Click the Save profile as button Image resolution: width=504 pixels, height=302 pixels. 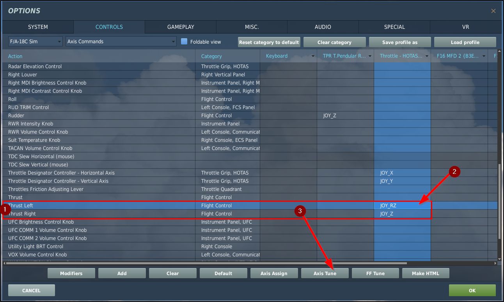click(399, 42)
